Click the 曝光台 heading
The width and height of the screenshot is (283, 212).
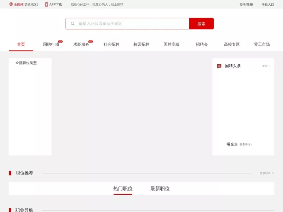pos(232,144)
